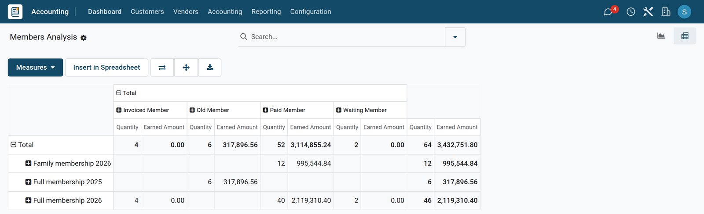Sort by Waiting Member Quantity header
The height and width of the screenshot is (214, 704).
[347, 127]
